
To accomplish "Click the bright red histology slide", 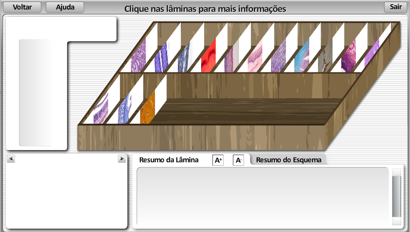I will tap(208, 56).
